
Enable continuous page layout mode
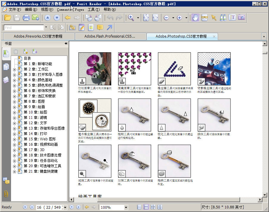[146, 207]
